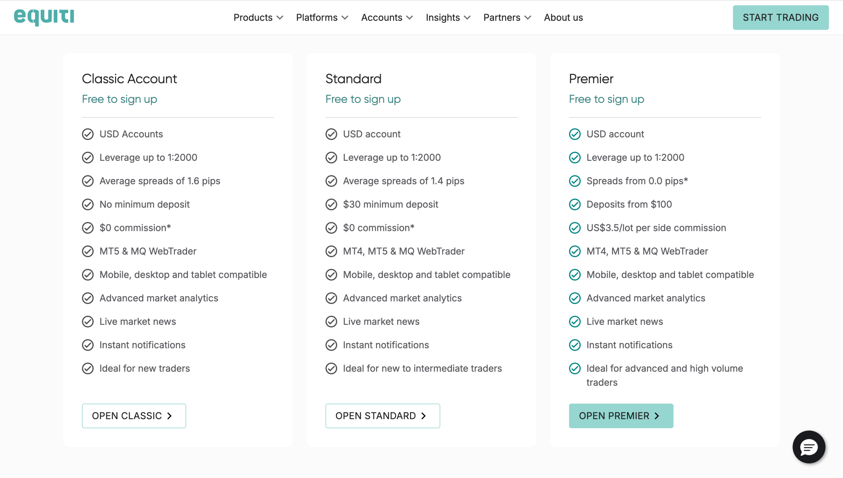Click checkmark beside Standard 'Leverage up to 1:2000'
843x478 pixels.
(x=331, y=157)
